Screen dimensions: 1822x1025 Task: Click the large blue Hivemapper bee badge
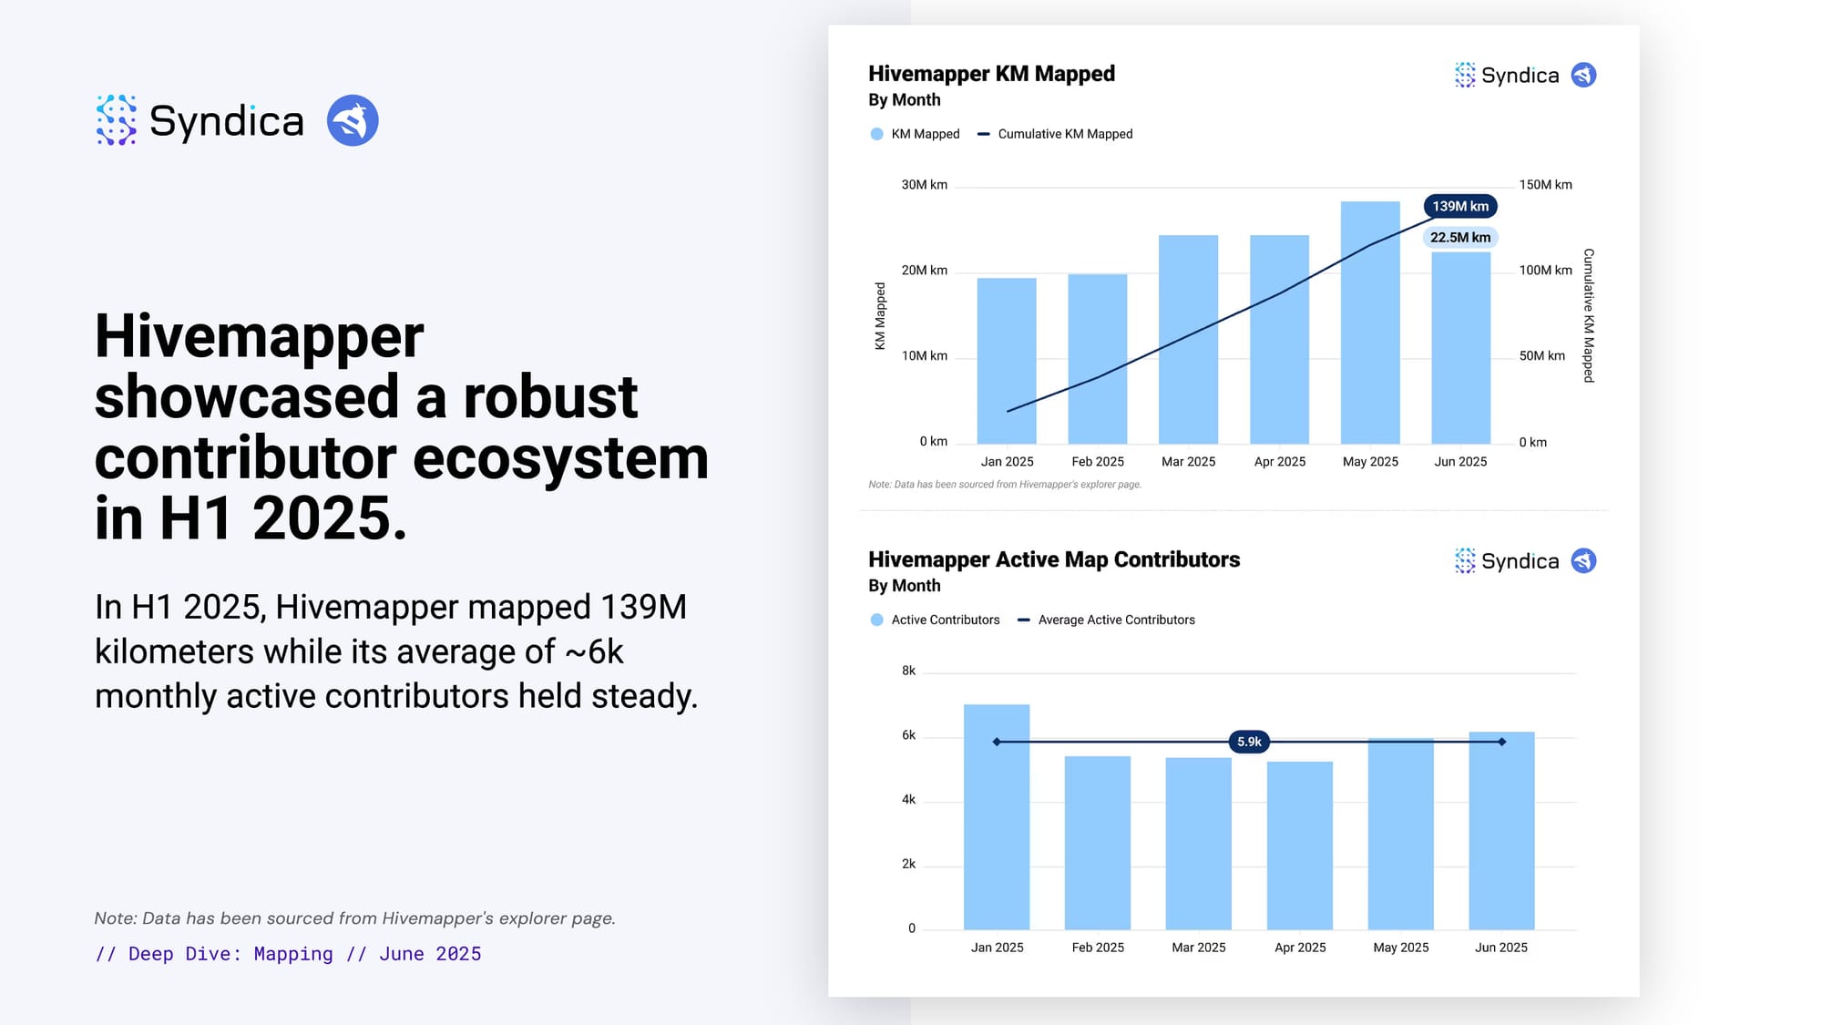click(x=353, y=120)
